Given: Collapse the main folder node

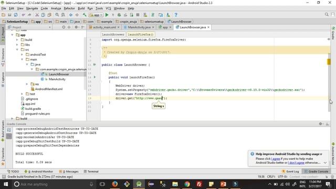Looking at the screenshot, I should coord(22,59).
